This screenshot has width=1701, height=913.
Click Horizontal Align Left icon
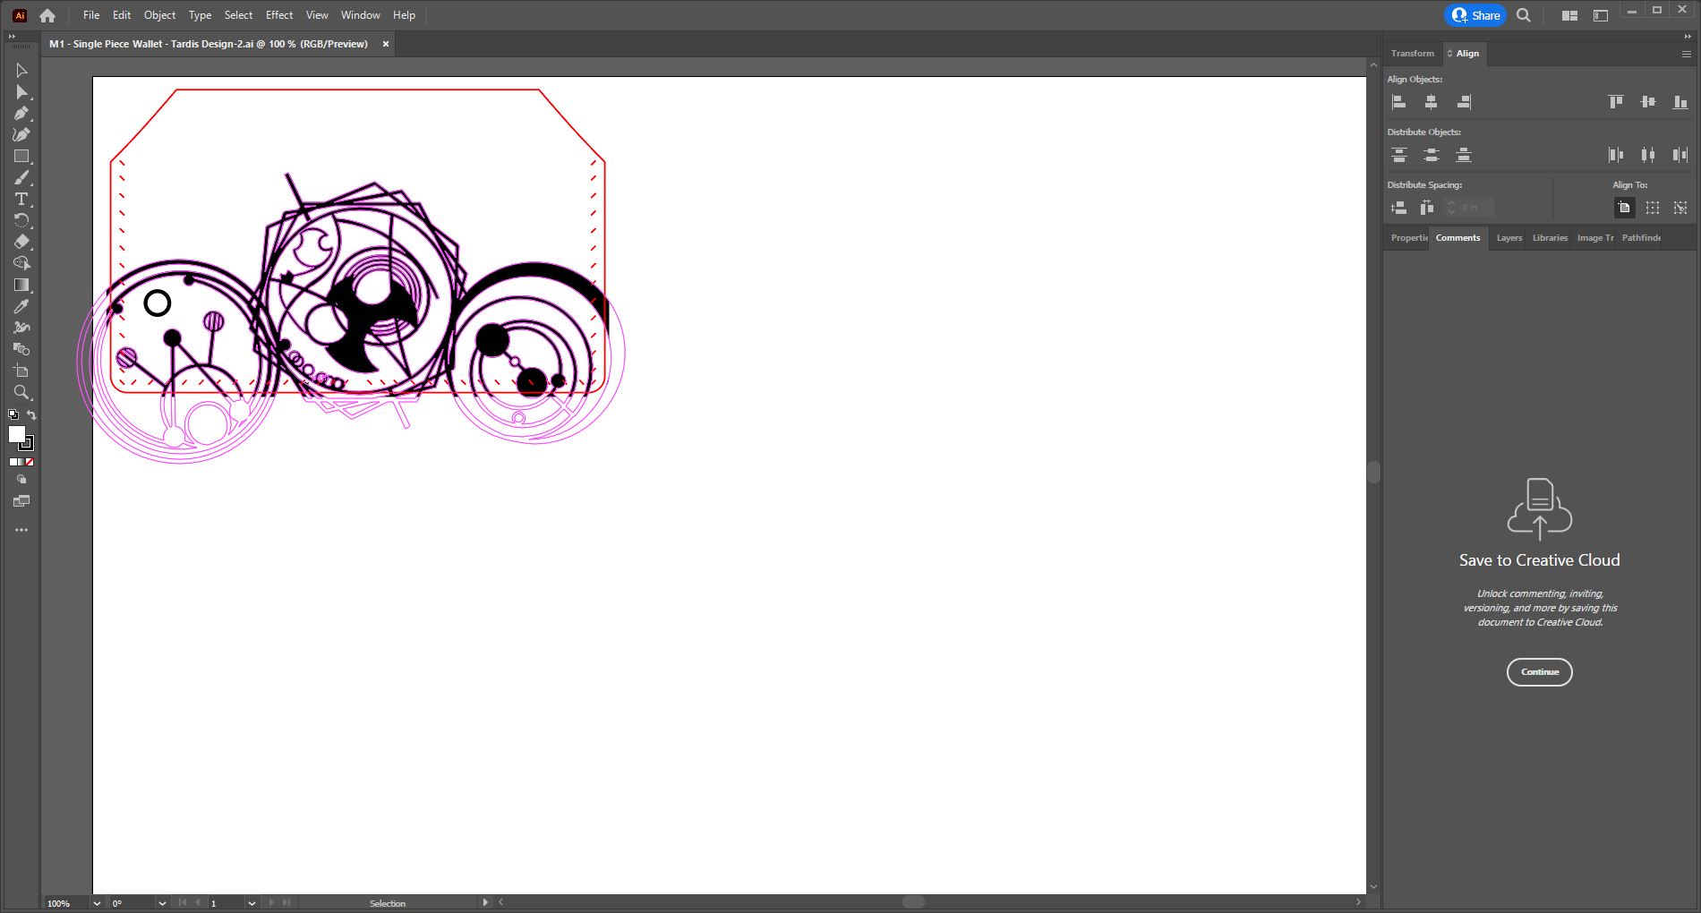[1399, 102]
